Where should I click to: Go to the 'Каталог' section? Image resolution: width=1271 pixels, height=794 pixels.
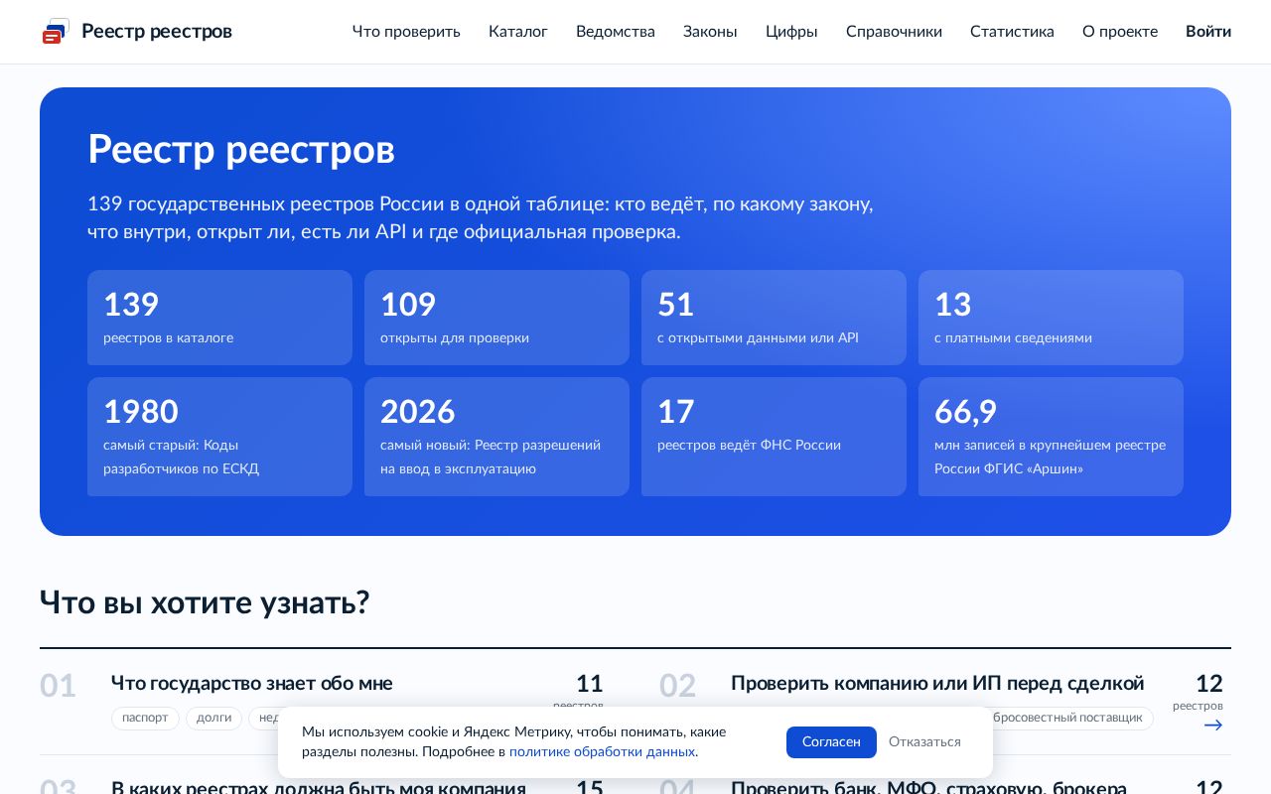point(518,32)
